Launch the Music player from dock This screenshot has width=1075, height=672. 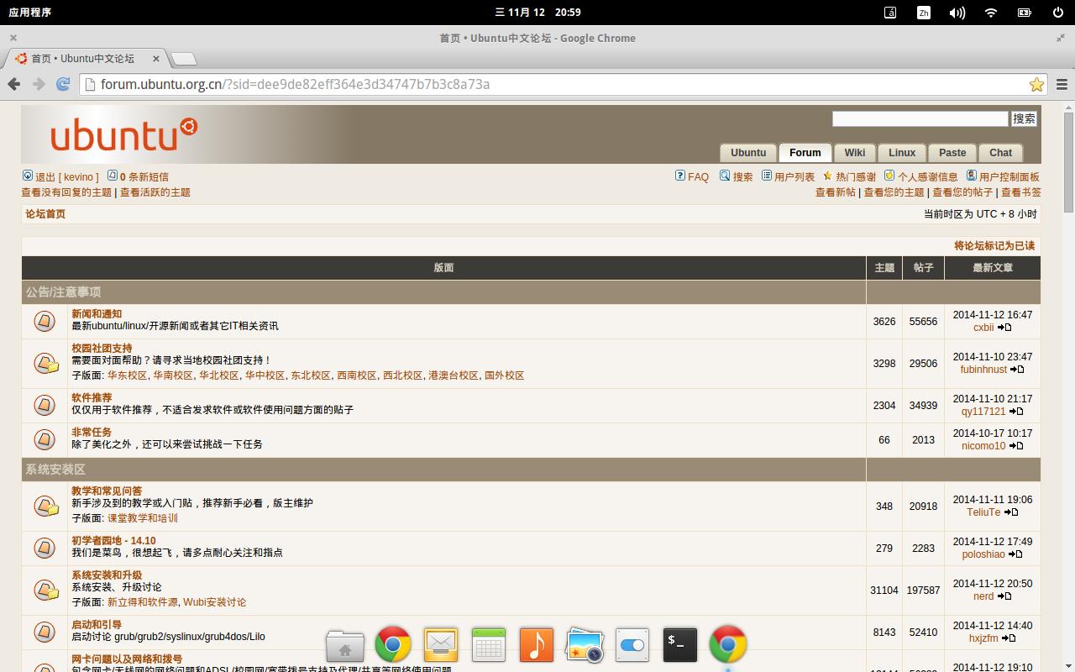(537, 645)
